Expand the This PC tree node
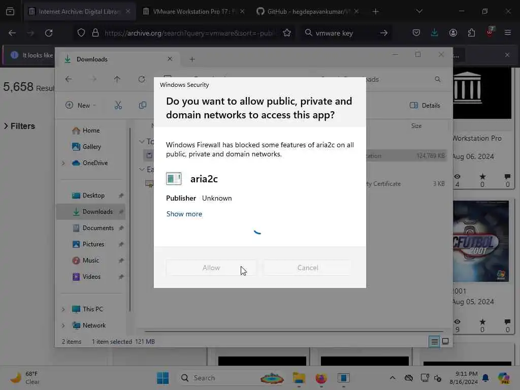This screenshot has height=390, width=520. [x=63, y=309]
